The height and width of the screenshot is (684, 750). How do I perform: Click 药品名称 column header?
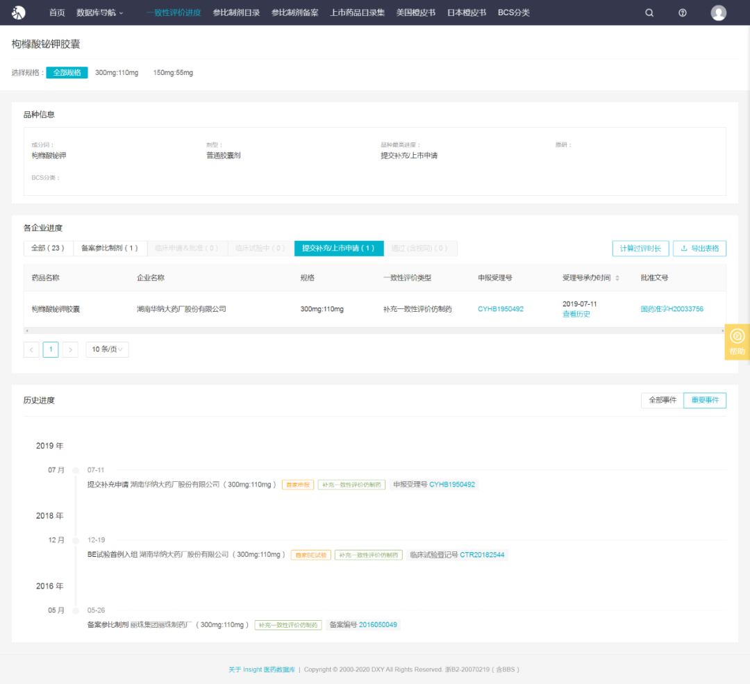coord(45,278)
